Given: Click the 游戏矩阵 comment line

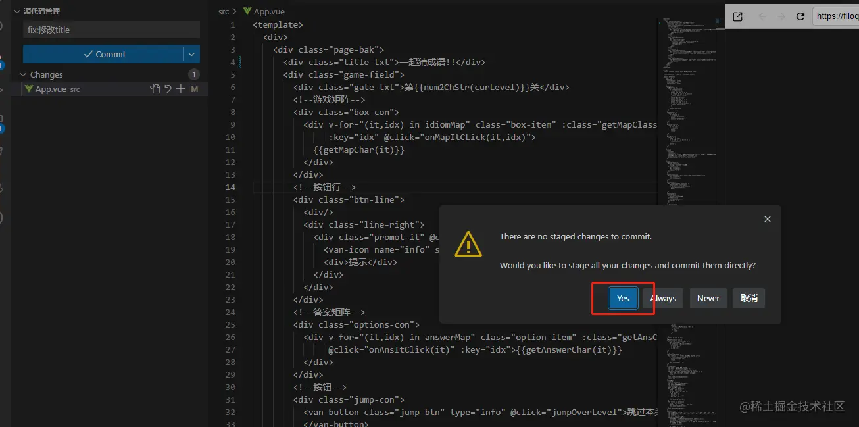Looking at the screenshot, I should pos(329,99).
